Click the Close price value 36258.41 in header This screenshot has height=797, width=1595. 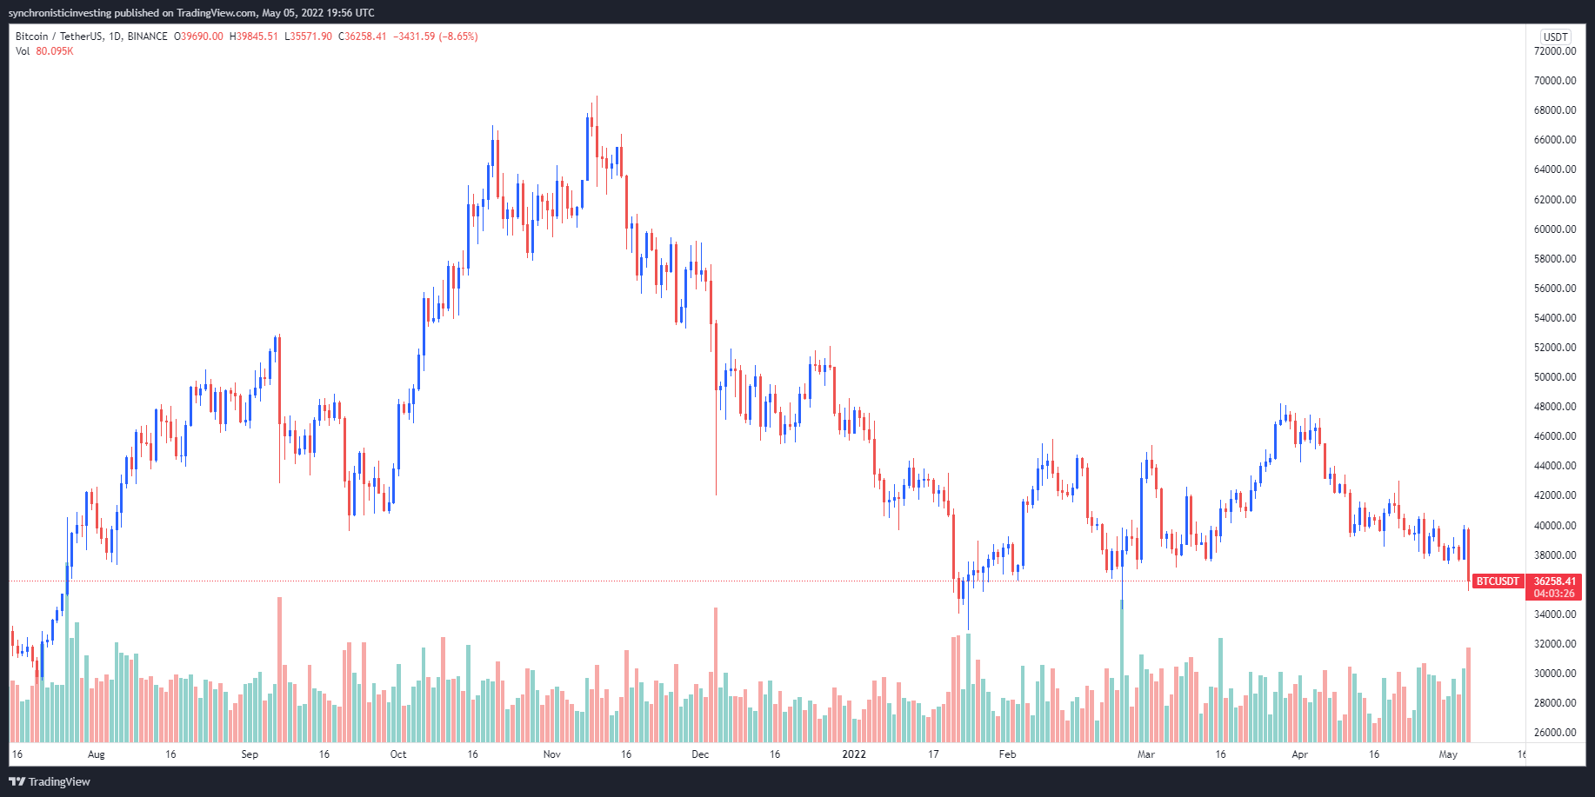click(365, 37)
